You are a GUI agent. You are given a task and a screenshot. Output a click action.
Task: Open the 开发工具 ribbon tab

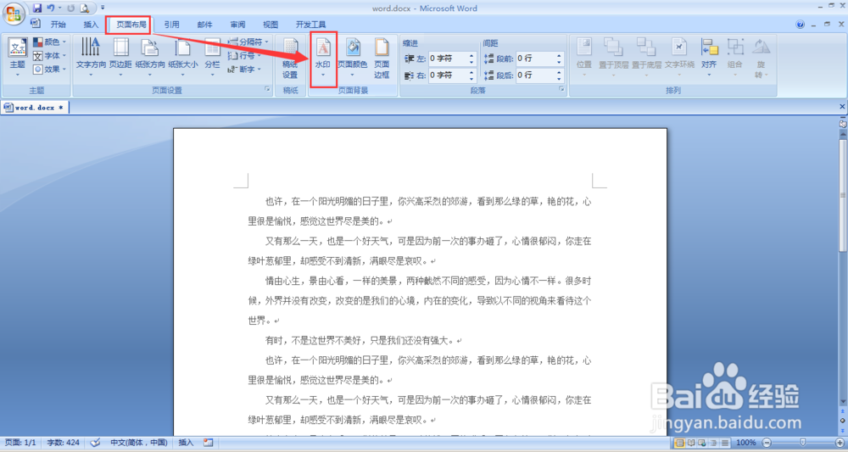(310, 25)
